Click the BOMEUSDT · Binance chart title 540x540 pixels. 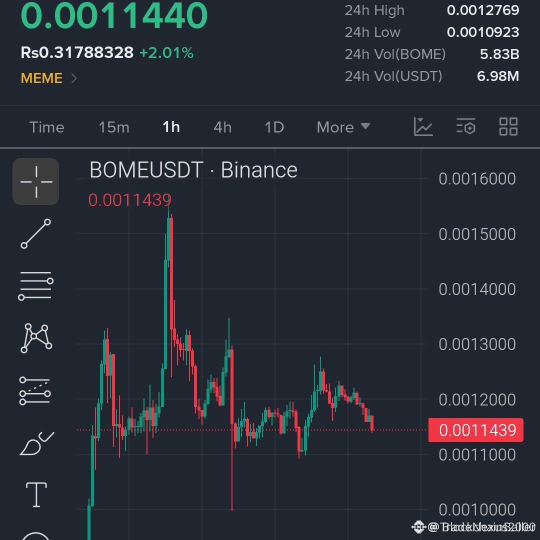(x=193, y=170)
